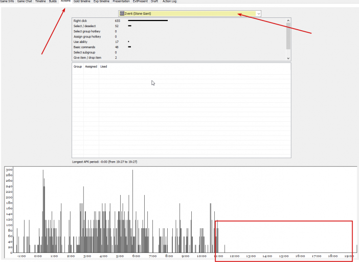
Task: Click the 300 label on the chart's vertical axis
Action: (x=9, y=170)
